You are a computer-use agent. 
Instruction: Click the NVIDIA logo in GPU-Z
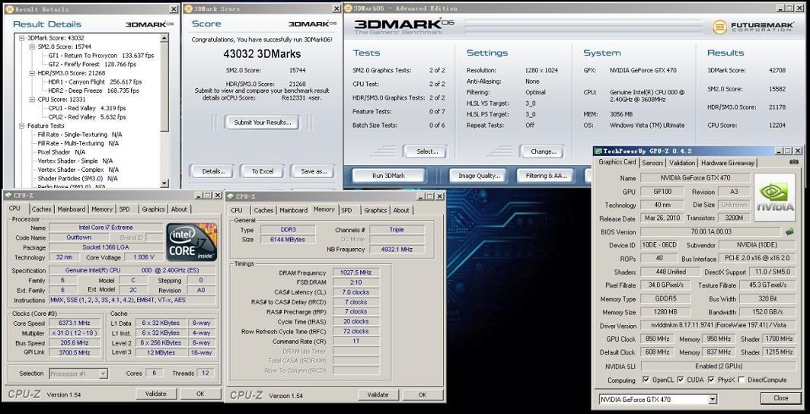[775, 198]
